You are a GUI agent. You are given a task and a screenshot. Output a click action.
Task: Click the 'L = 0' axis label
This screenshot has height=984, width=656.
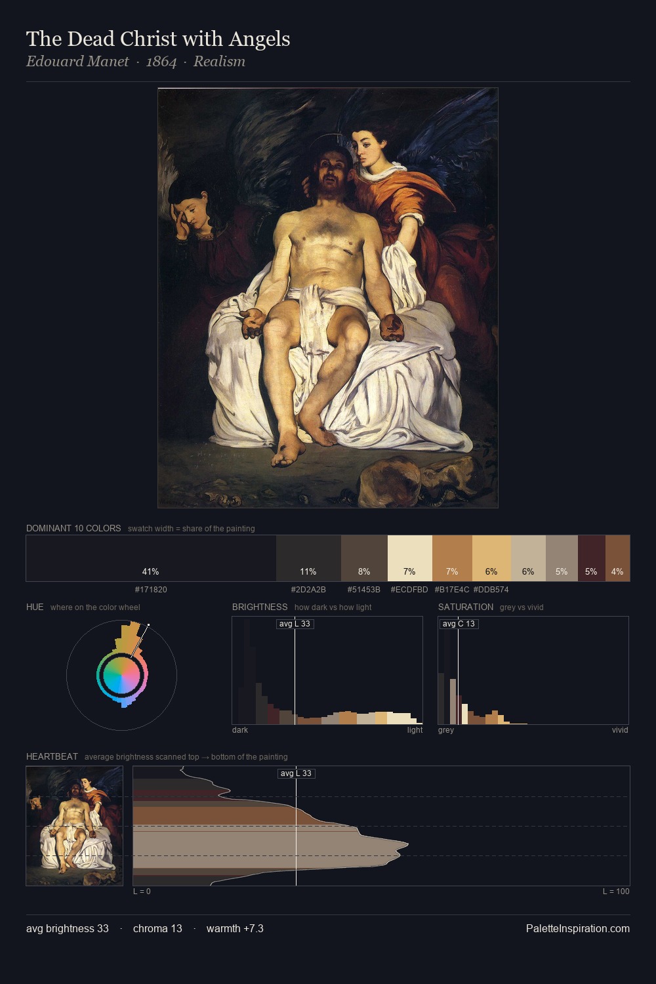pos(142,892)
